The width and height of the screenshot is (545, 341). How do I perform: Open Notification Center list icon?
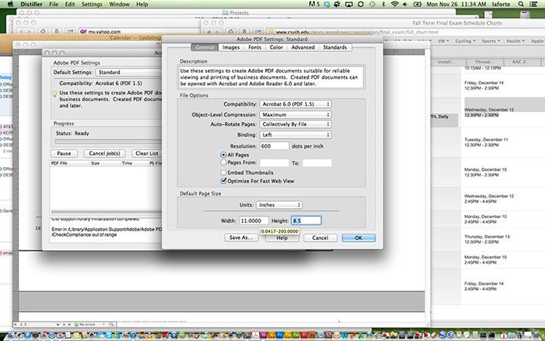pyautogui.click(x=533, y=4)
